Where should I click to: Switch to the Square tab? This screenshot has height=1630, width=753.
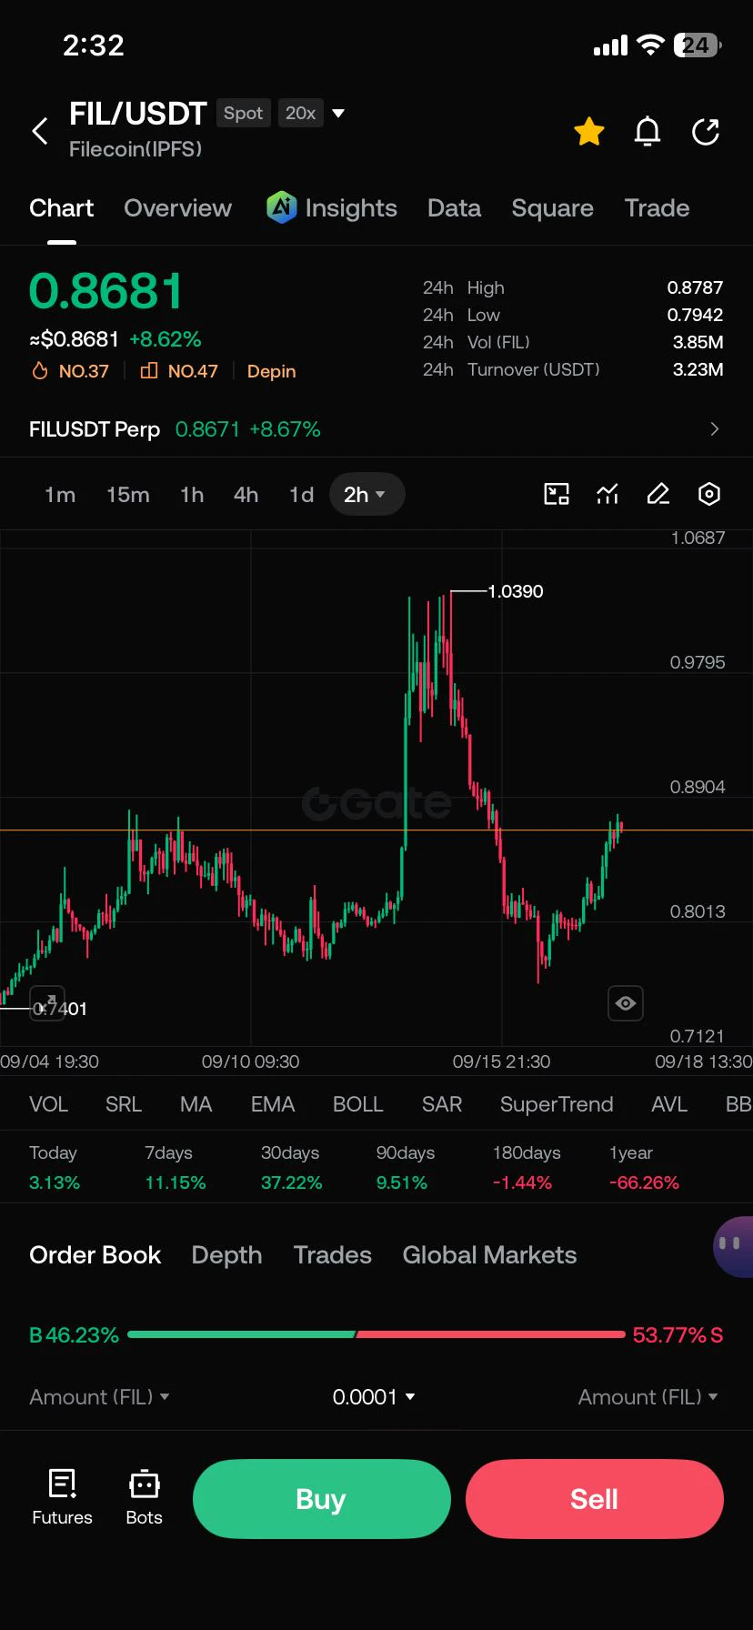click(x=552, y=208)
